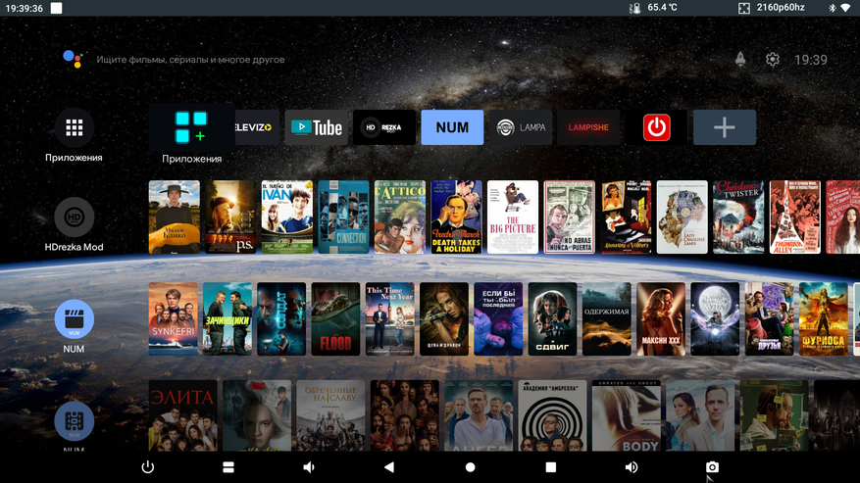Lower volume with the speaker-down icon

[x=309, y=467]
